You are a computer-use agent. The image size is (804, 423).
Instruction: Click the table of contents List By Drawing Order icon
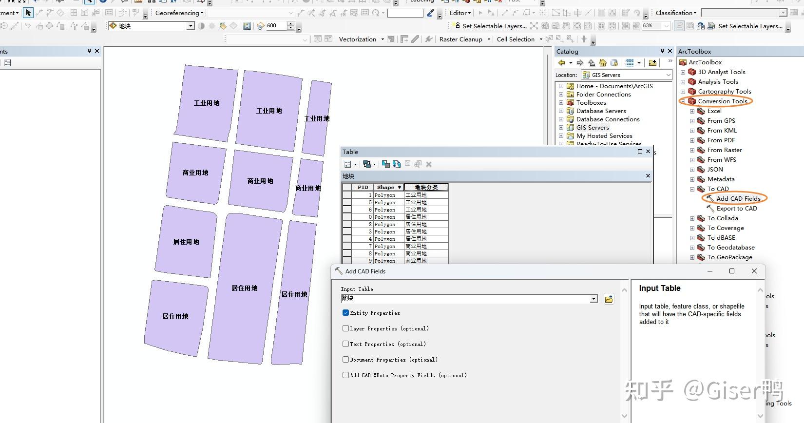click(x=7, y=63)
